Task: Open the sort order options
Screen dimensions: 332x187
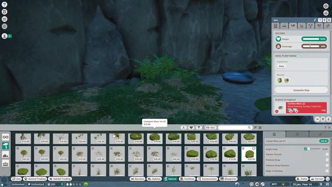Action: pos(255,127)
